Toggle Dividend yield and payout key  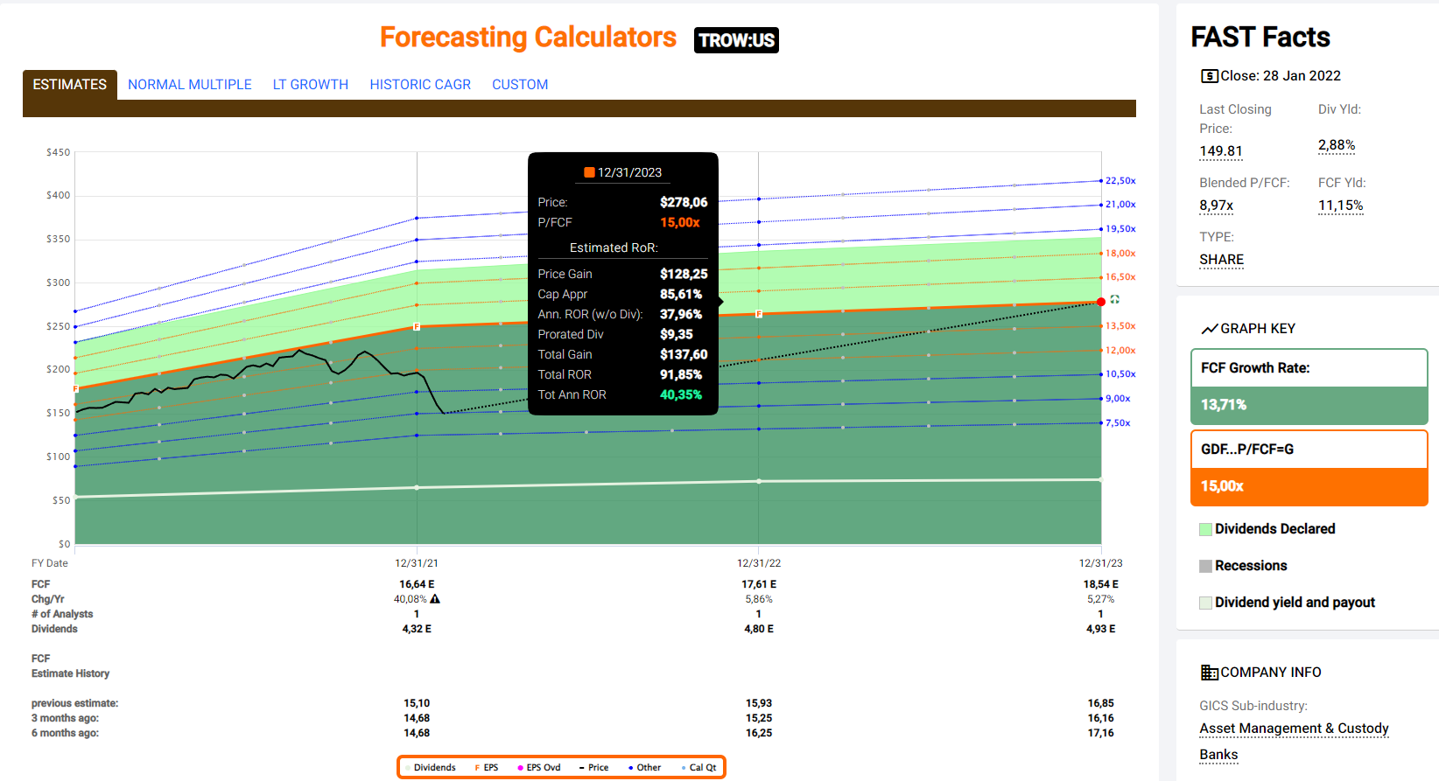(x=1206, y=603)
